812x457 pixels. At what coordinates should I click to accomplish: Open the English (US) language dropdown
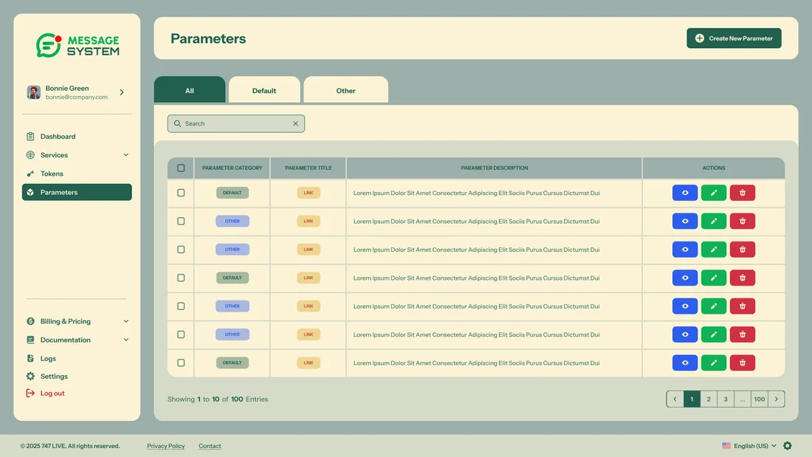click(x=749, y=446)
